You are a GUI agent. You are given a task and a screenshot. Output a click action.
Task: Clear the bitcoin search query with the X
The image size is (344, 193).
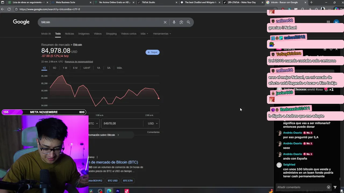click(165, 22)
